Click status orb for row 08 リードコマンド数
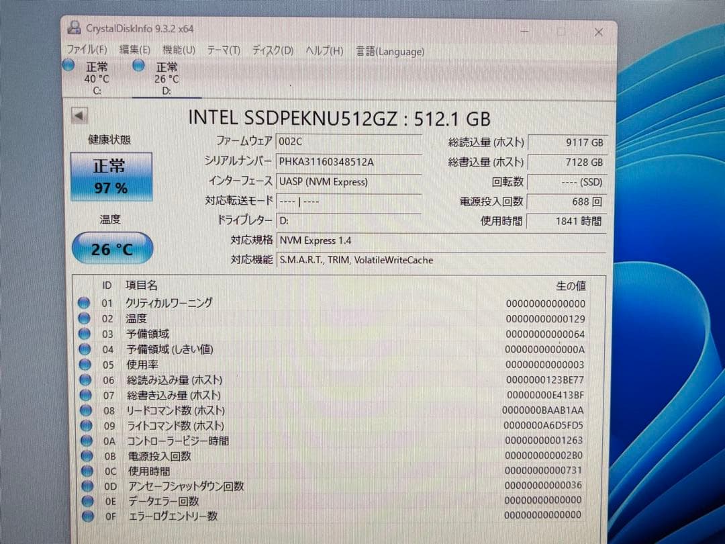This screenshot has width=725, height=544. click(x=86, y=410)
